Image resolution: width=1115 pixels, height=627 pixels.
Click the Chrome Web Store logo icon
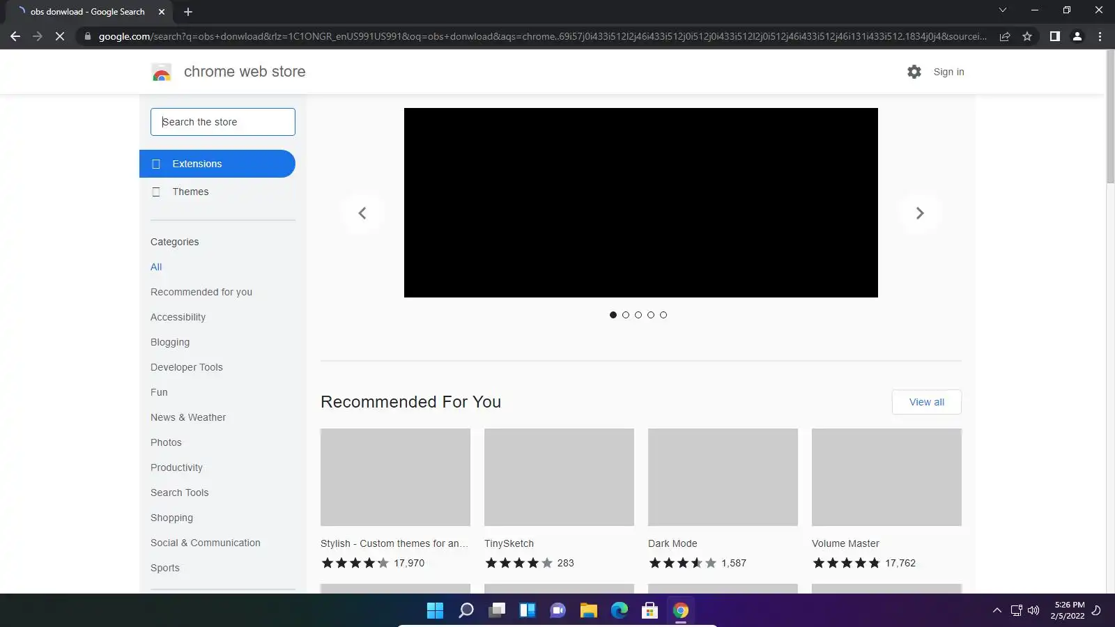[162, 72]
